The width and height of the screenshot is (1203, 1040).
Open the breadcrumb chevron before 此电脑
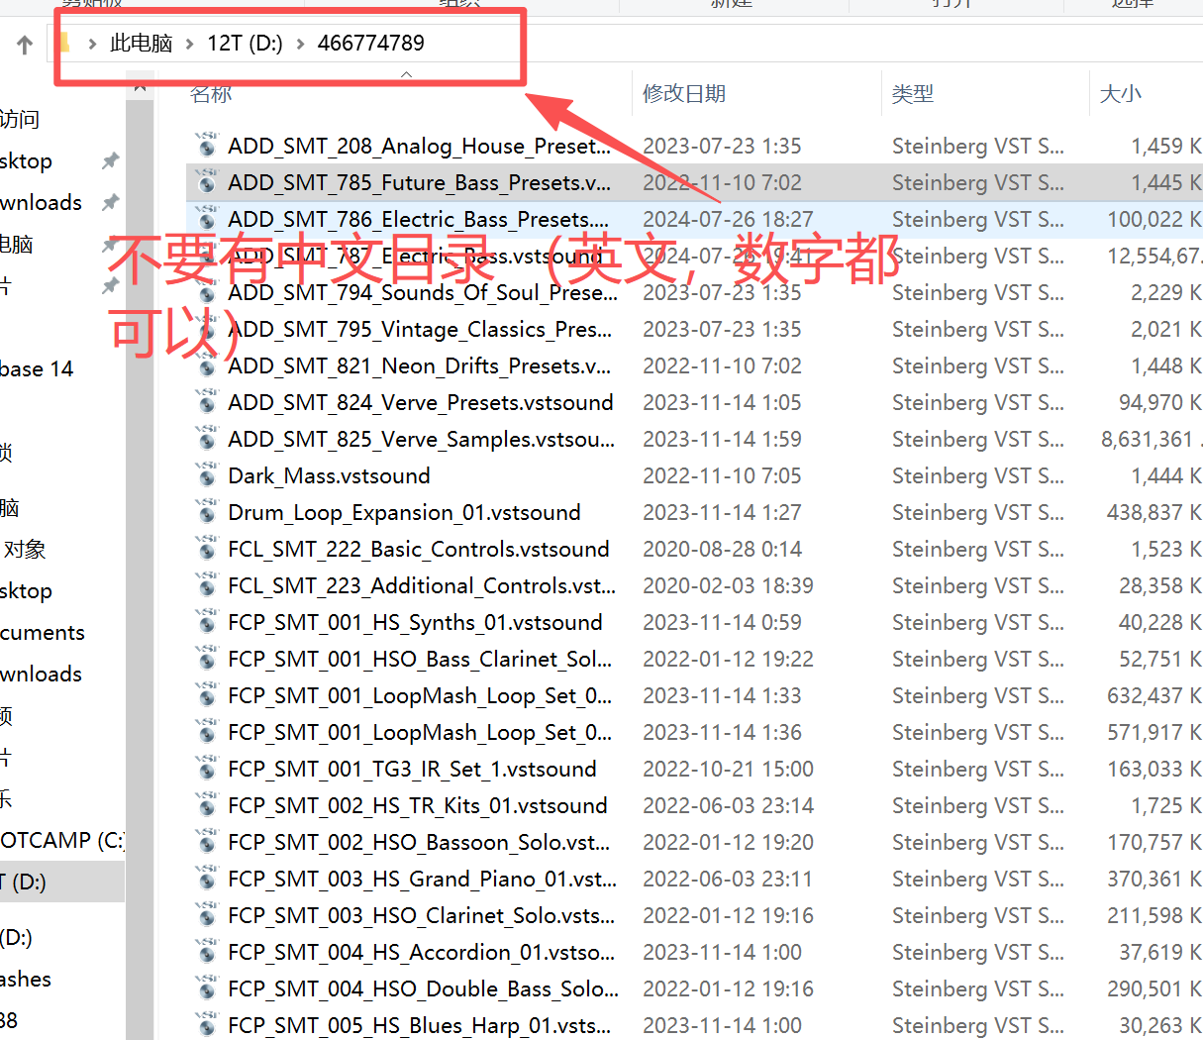coord(92,44)
